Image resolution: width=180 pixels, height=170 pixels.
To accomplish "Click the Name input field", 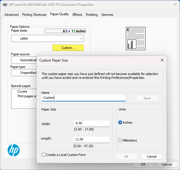I will pos(84,98).
